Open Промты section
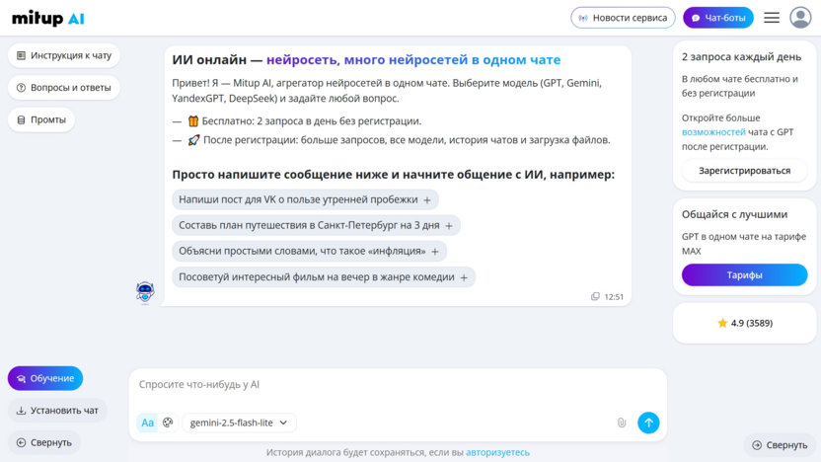This screenshot has height=462, width=821. [41, 120]
